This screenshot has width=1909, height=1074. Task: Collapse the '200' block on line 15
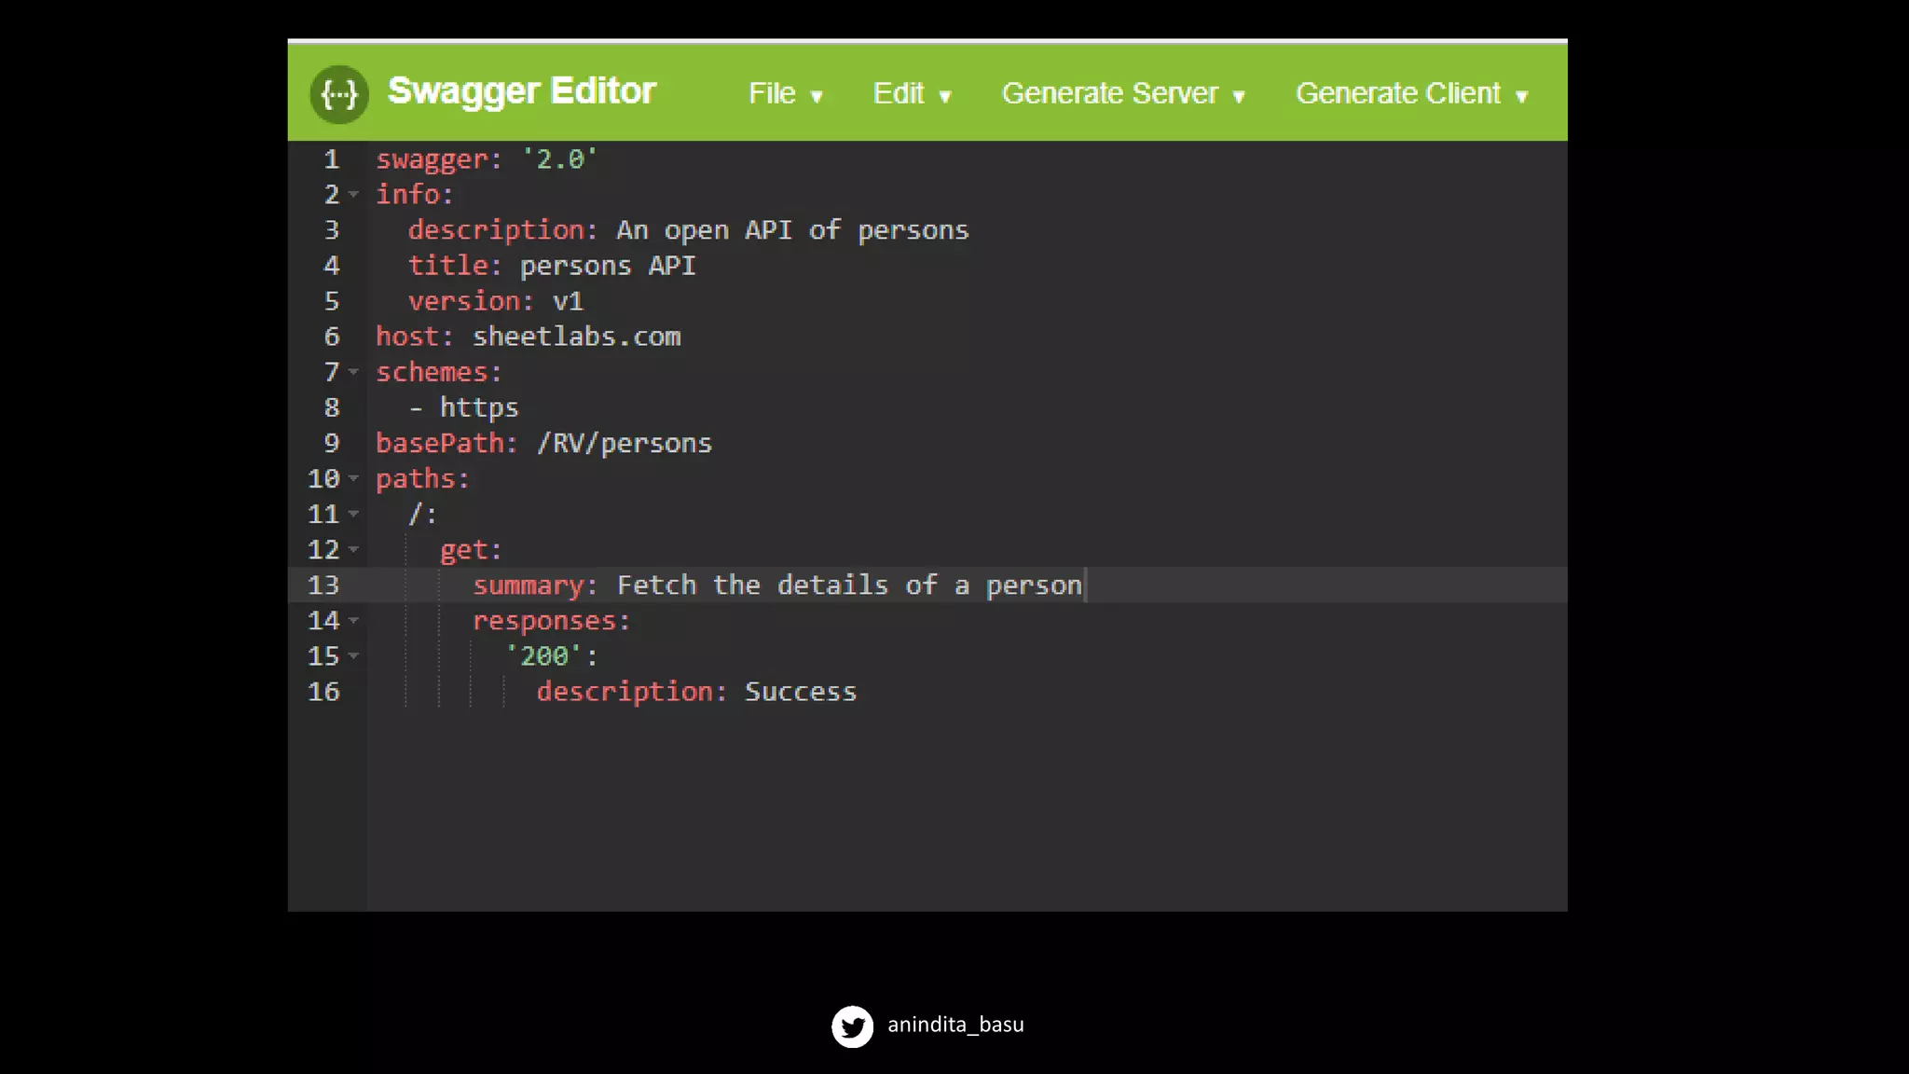[354, 655]
